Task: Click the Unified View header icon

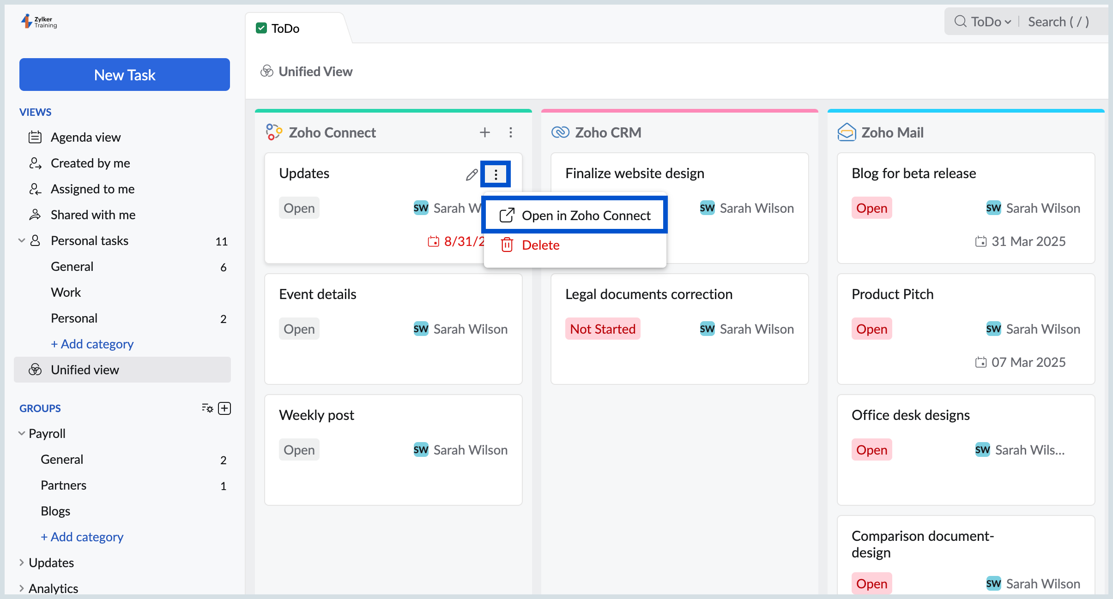Action: pos(267,71)
